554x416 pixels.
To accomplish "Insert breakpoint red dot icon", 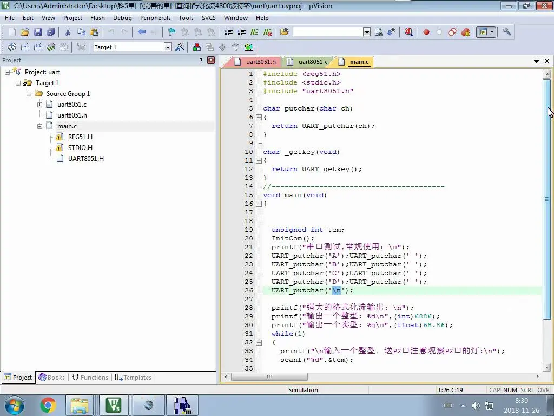I will (426, 32).
